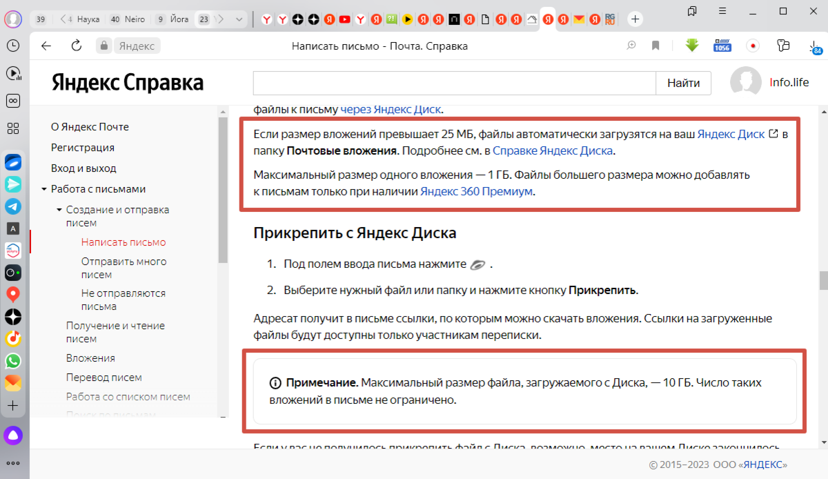The image size is (828, 479).
Task: Click the Яндекс Справка logo
Action: tap(127, 83)
